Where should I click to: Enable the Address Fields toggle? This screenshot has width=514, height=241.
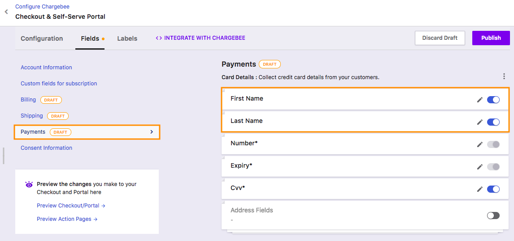coord(493,216)
